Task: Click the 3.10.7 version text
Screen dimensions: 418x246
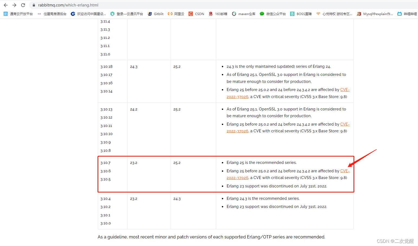Action: (x=105, y=163)
